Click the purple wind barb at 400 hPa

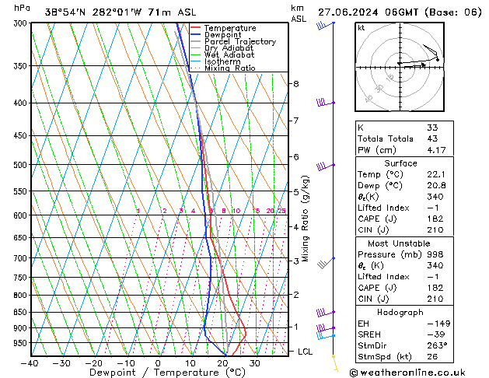click(326, 103)
